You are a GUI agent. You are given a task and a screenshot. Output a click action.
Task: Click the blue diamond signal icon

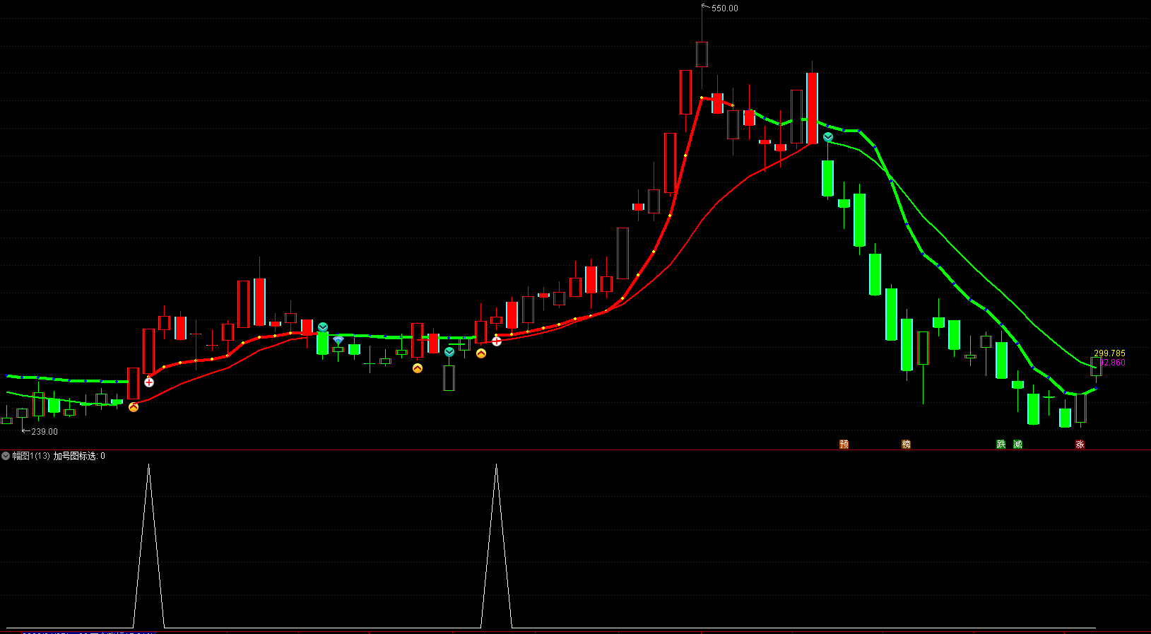coord(338,341)
